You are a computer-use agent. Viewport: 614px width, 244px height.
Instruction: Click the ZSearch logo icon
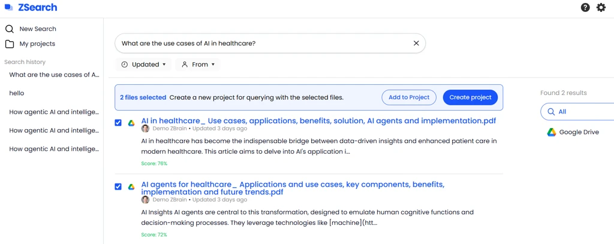(x=9, y=8)
